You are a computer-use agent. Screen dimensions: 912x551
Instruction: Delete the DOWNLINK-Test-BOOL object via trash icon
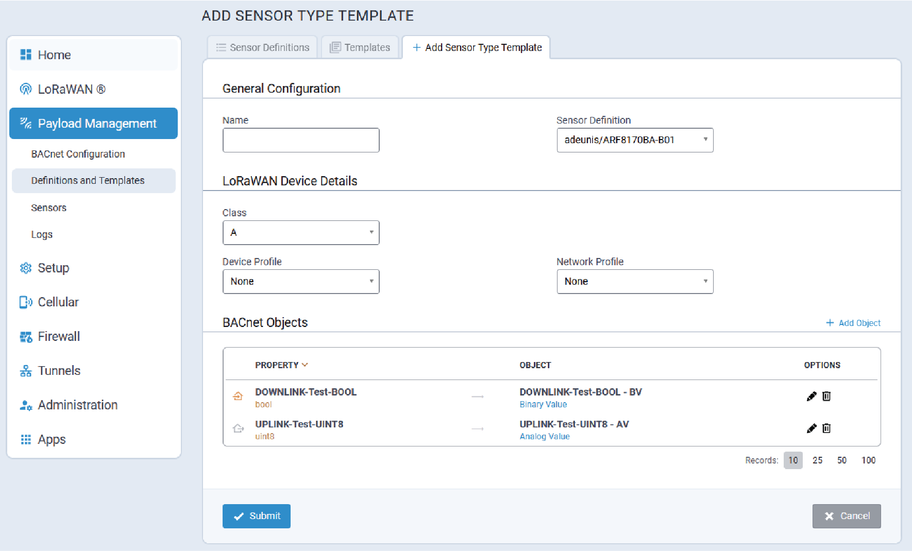point(826,396)
